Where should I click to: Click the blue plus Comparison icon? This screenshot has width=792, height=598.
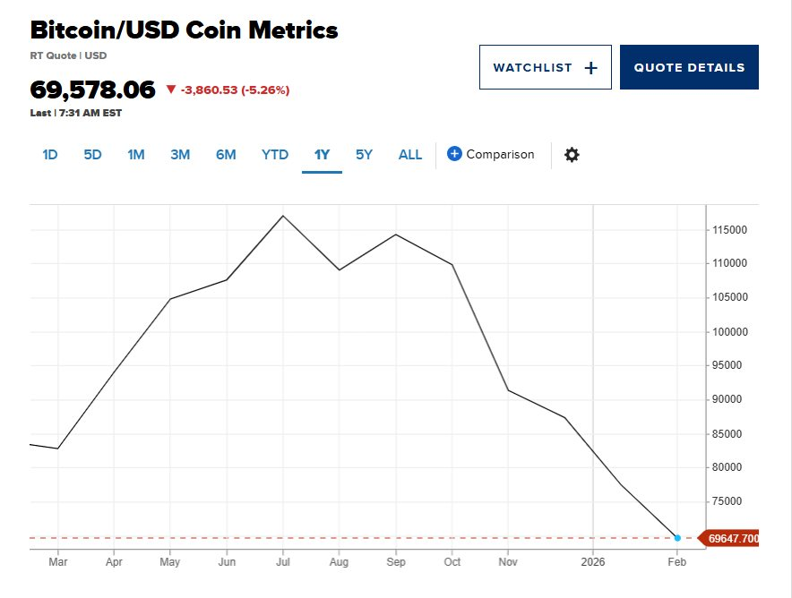point(457,154)
